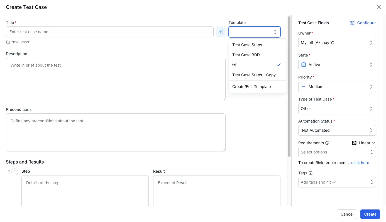This screenshot has width=386, height=222.
Task: Click the Tags info icon
Action: point(311,173)
